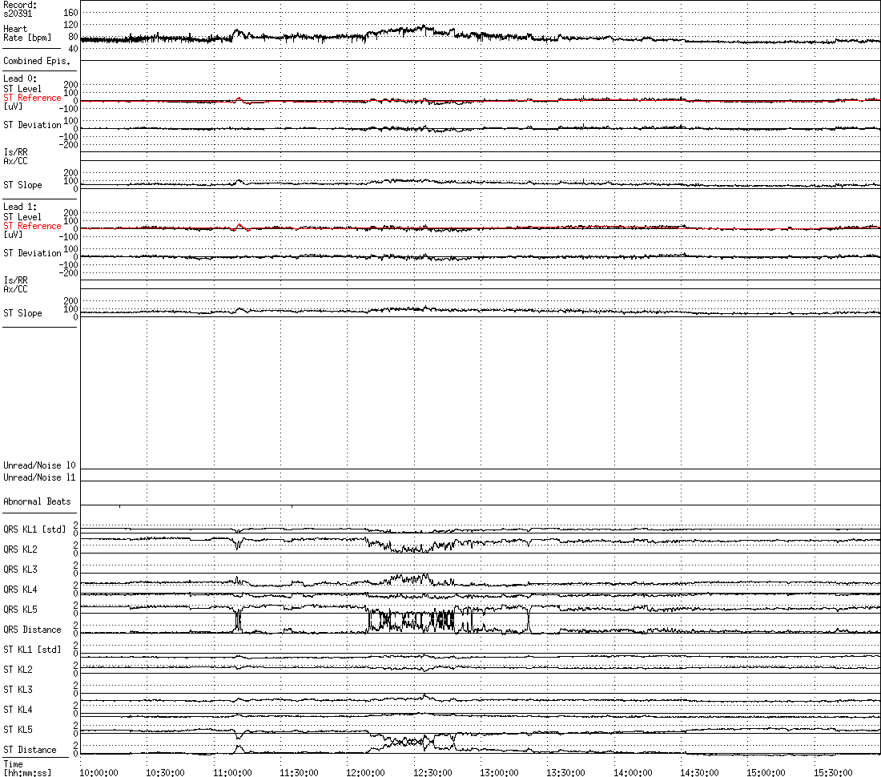Screen dimensions: 881x777
Task: Select the QRS Distance label
Action: click(x=32, y=630)
